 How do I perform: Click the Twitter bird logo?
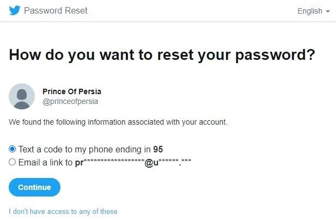[x=15, y=10]
